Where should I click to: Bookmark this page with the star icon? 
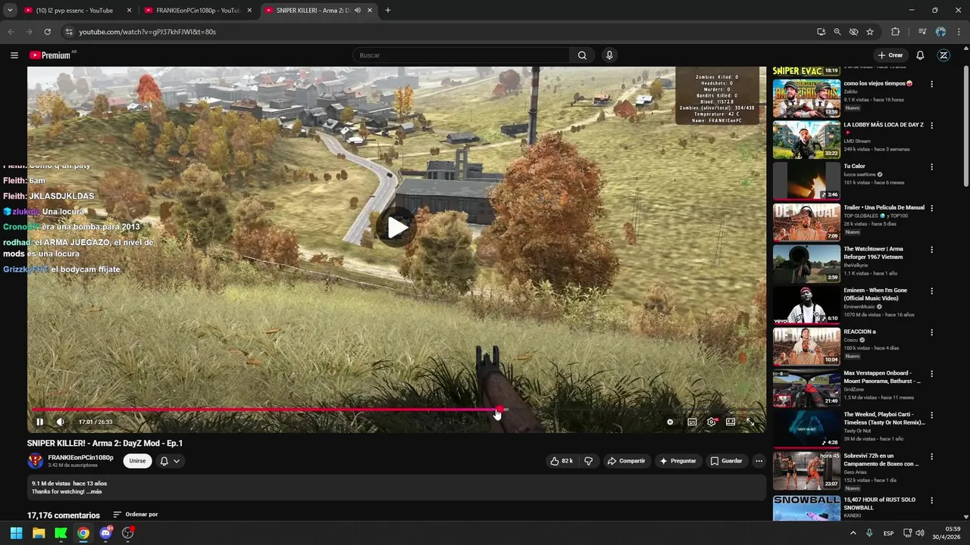tap(870, 32)
